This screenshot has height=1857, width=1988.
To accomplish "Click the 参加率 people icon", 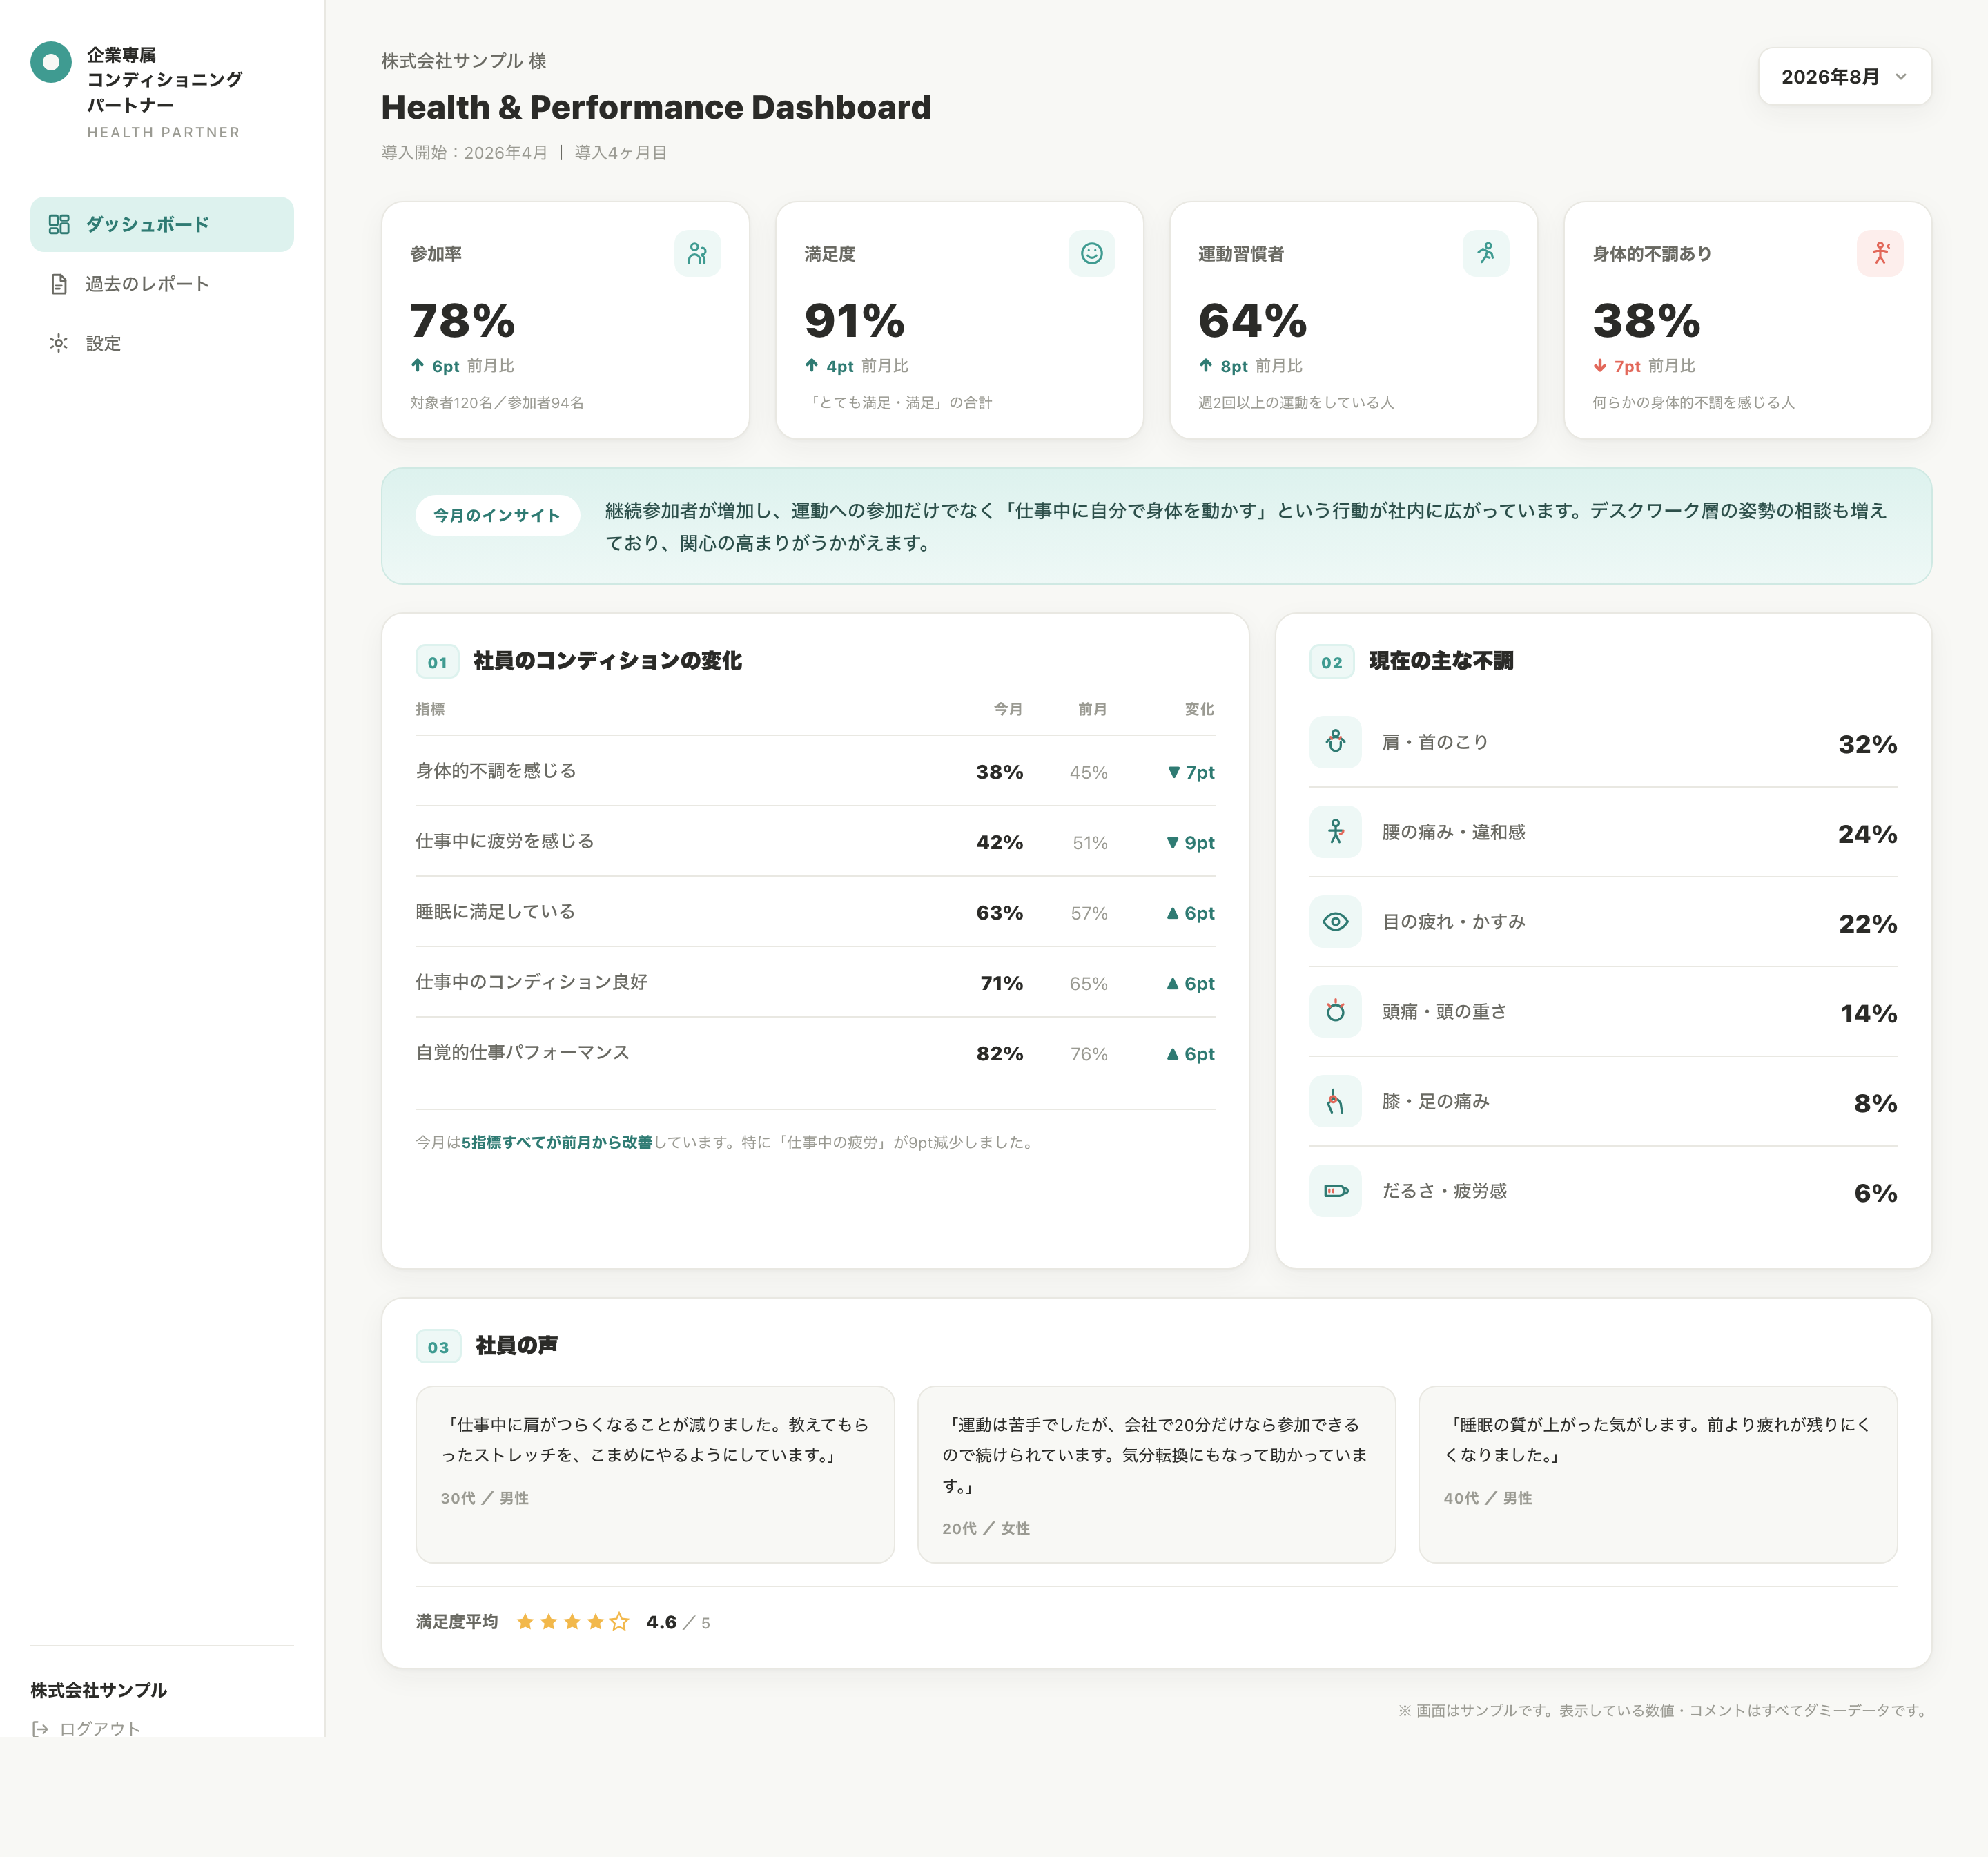I will [x=697, y=253].
